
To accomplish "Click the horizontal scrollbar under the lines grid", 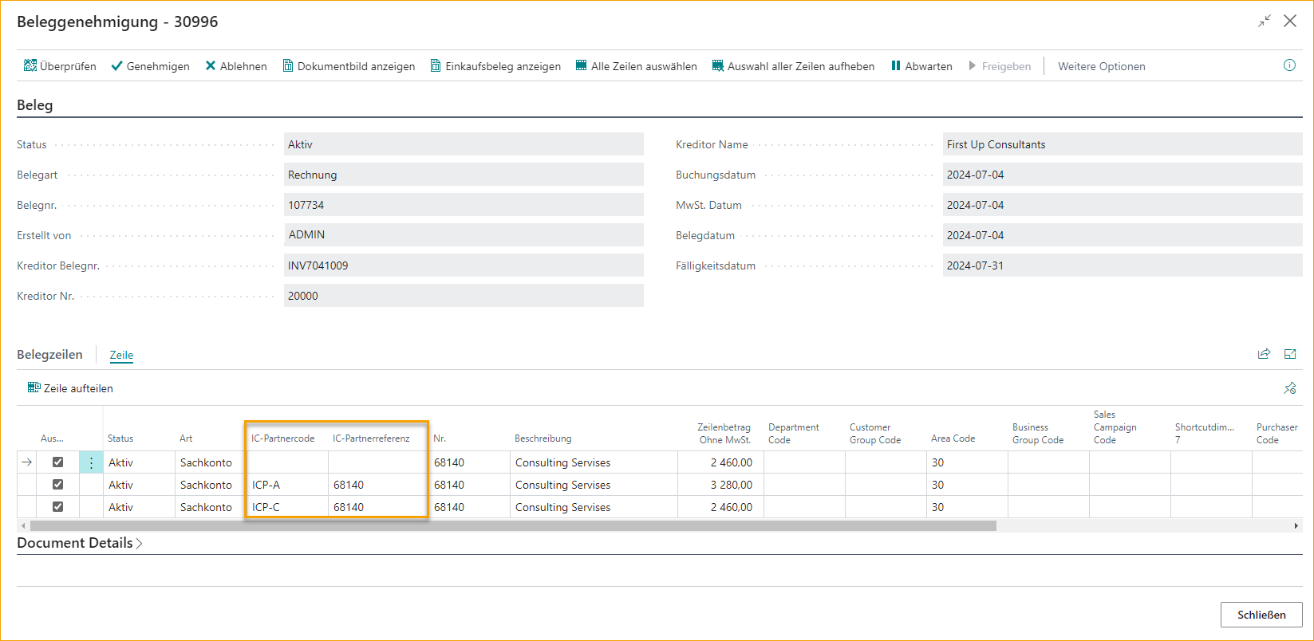I will click(x=511, y=526).
